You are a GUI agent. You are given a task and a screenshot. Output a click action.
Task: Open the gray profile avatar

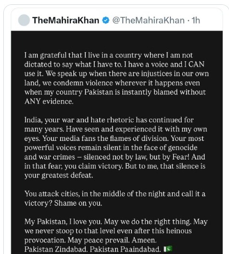pos(24,20)
